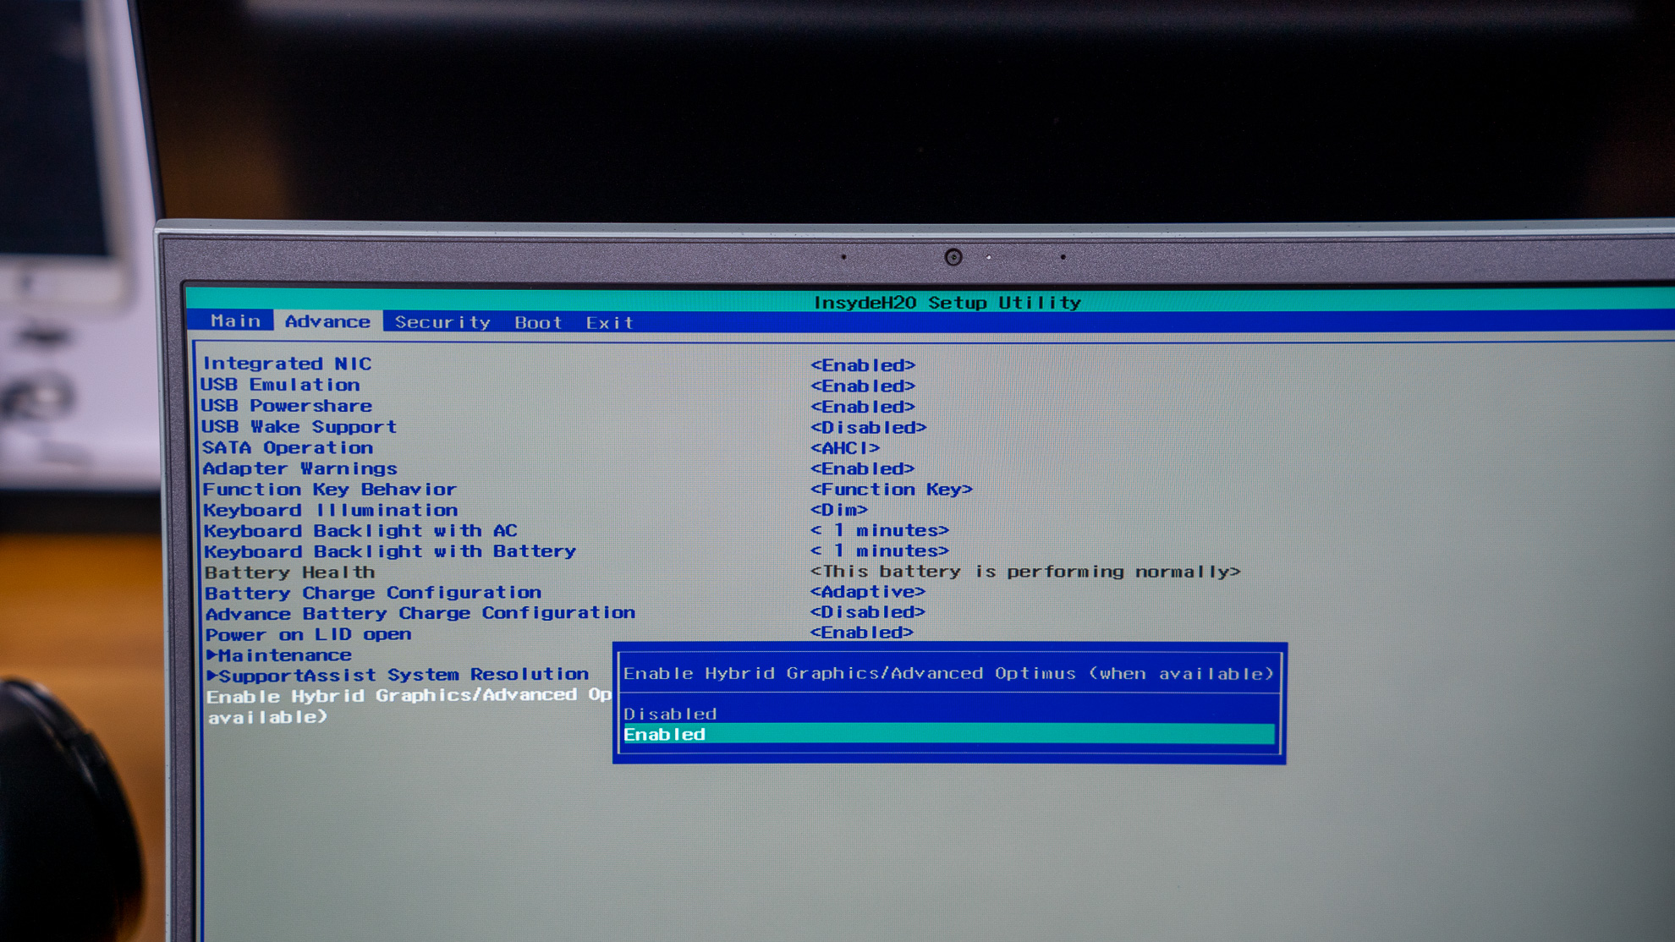The image size is (1675, 942).
Task: Select USB Emulation setting label
Action: pos(281,385)
